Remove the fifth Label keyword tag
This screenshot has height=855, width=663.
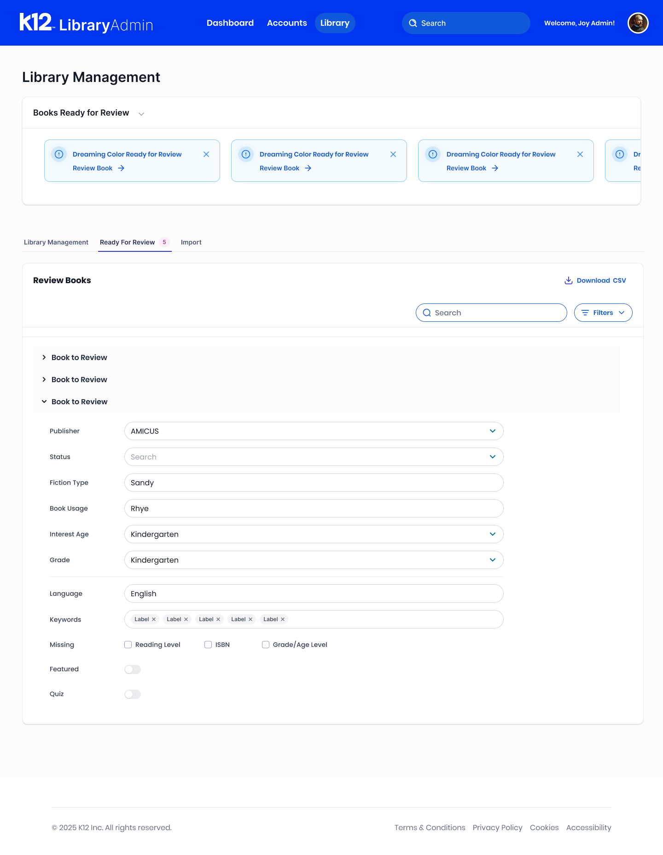[x=283, y=619]
